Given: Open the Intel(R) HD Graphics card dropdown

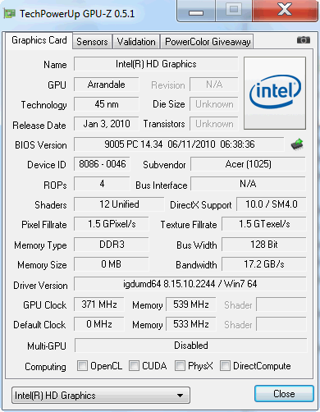Looking at the screenshot, I should pyautogui.click(x=101, y=395).
